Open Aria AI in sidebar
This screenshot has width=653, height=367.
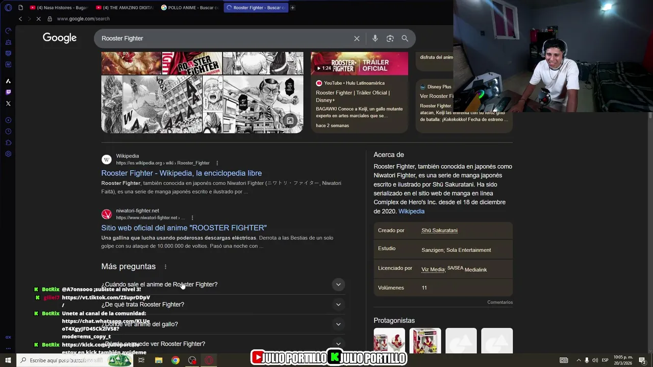[x=8, y=81]
